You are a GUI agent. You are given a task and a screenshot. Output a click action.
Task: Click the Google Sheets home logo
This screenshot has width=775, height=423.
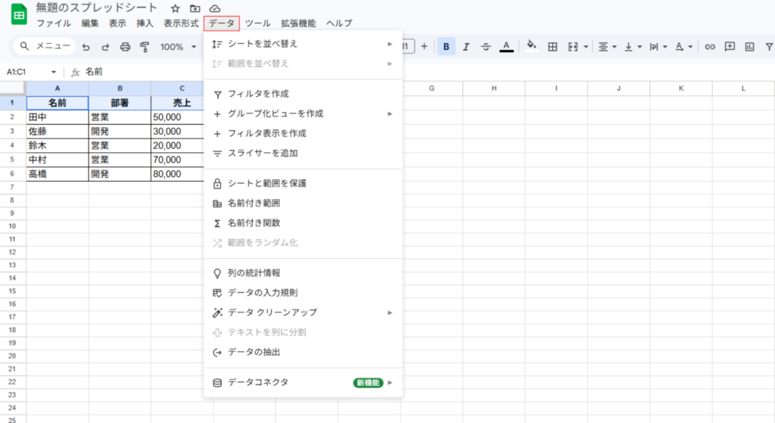(x=19, y=15)
